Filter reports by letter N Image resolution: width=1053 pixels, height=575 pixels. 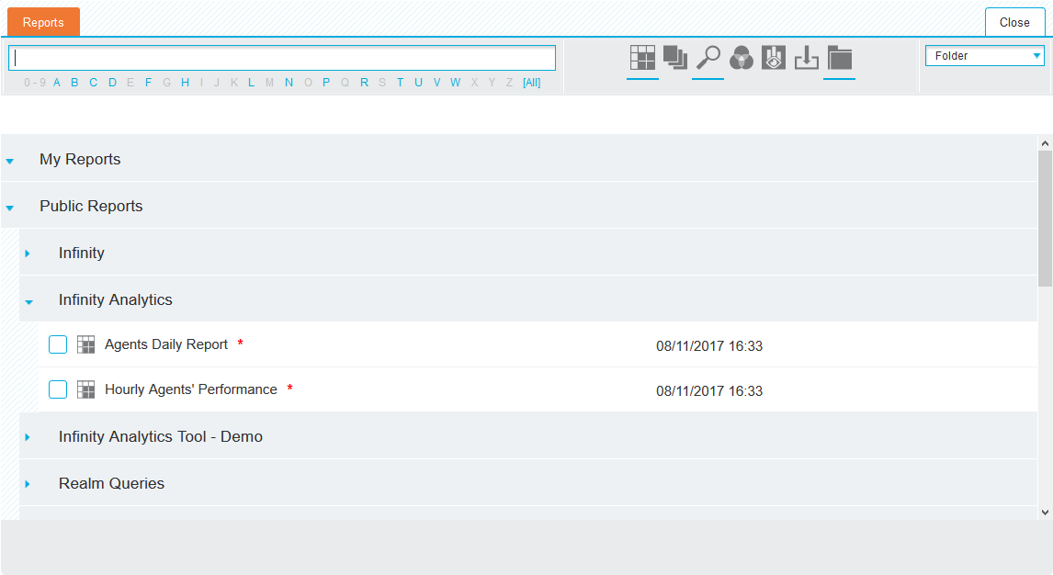289,83
